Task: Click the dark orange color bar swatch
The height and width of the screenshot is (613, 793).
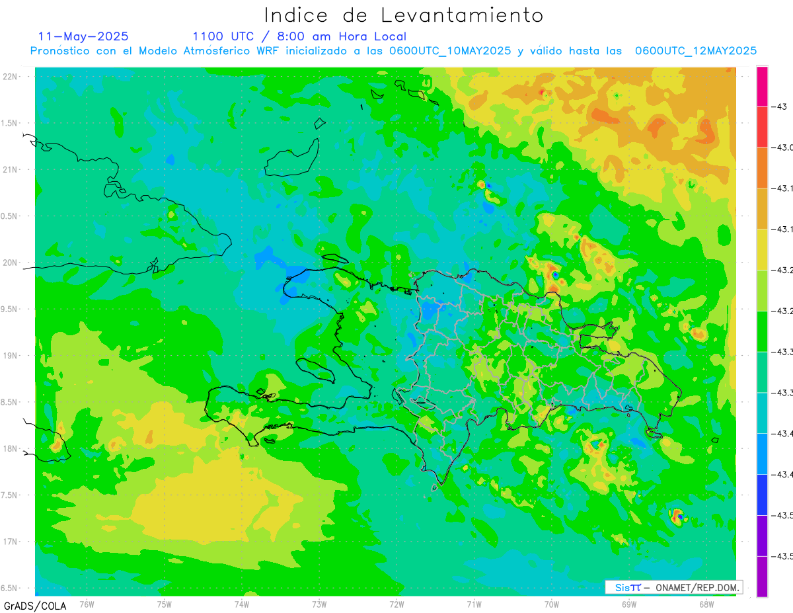Action: coord(762,167)
